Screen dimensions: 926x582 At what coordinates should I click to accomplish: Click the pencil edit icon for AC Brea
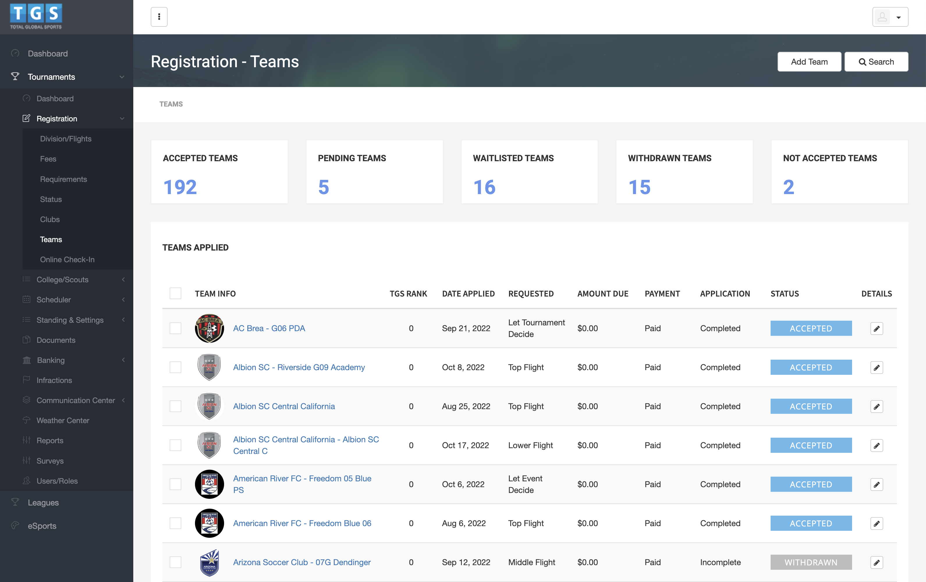(x=877, y=329)
